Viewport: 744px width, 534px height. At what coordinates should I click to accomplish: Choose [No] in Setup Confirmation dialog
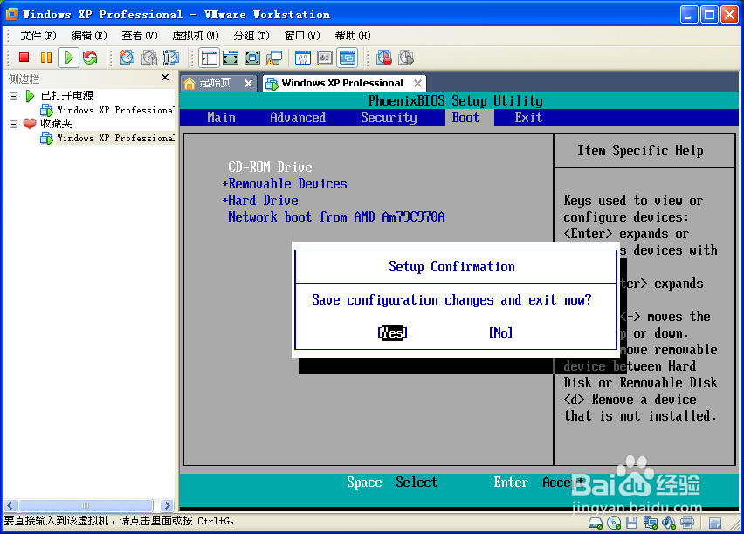500,332
